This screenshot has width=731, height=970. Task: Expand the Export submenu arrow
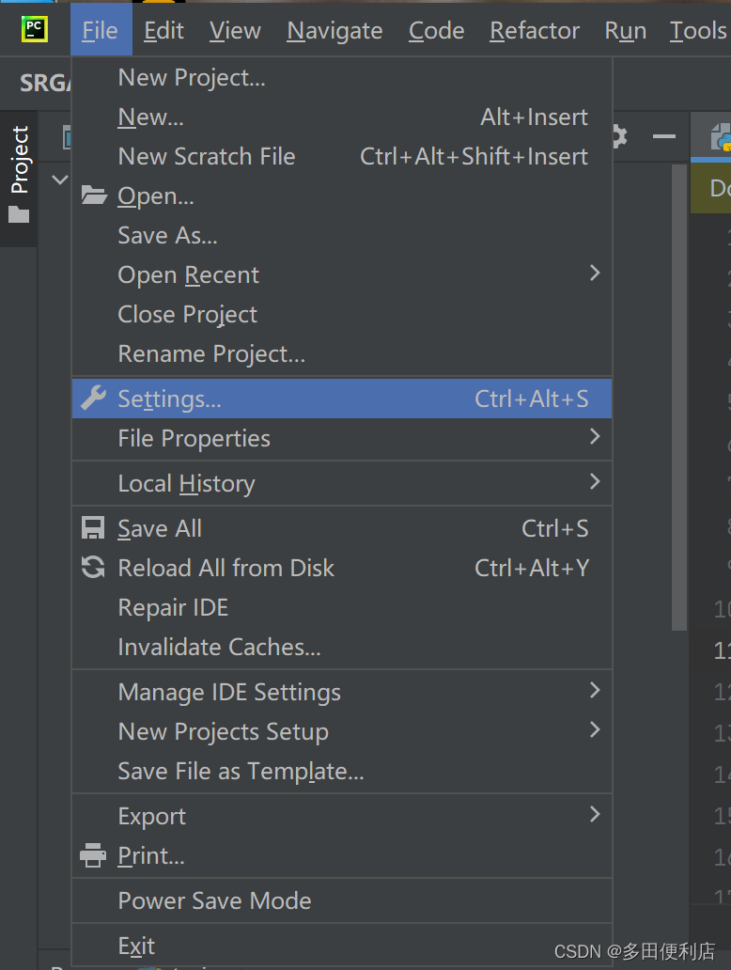point(595,815)
